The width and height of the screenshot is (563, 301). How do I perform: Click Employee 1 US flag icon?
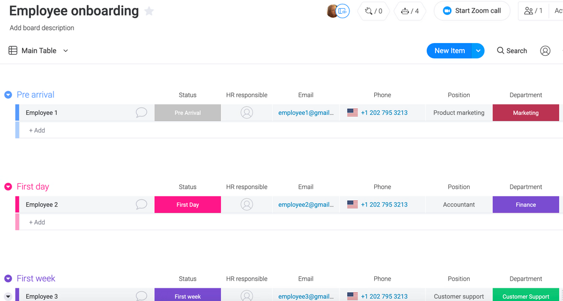pos(353,113)
